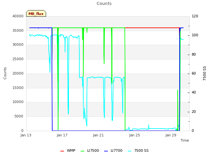The image size is (209, 157).
Task: Select the 7500 SS legend entry
Action: click(138, 150)
